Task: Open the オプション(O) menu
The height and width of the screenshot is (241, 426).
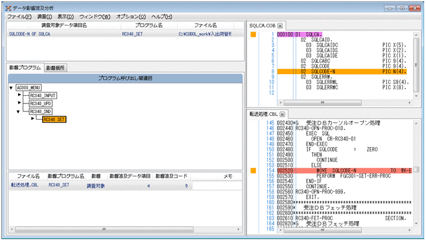Action: [x=131, y=17]
